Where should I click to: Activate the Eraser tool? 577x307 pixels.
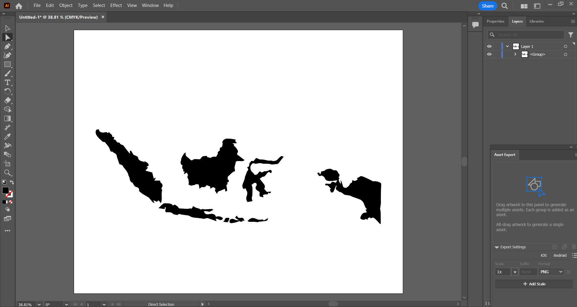(8, 101)
